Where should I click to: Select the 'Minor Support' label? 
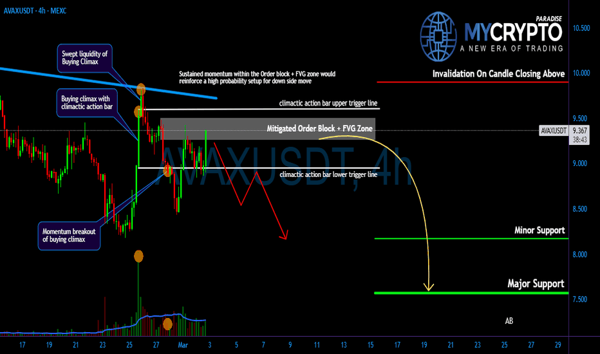point(539,230)
